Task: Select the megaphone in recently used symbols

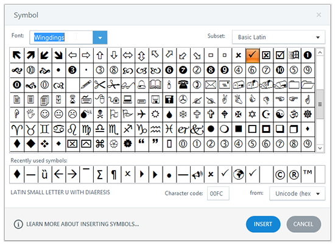Action: (x=197, y=175)
